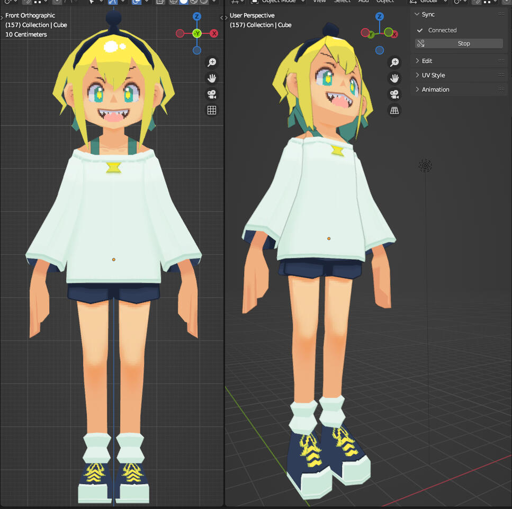Screen dimensions: 512x509
Task: Open the Select menu in right viewport header
Action: pyautogui.click(x=342, y=2)
